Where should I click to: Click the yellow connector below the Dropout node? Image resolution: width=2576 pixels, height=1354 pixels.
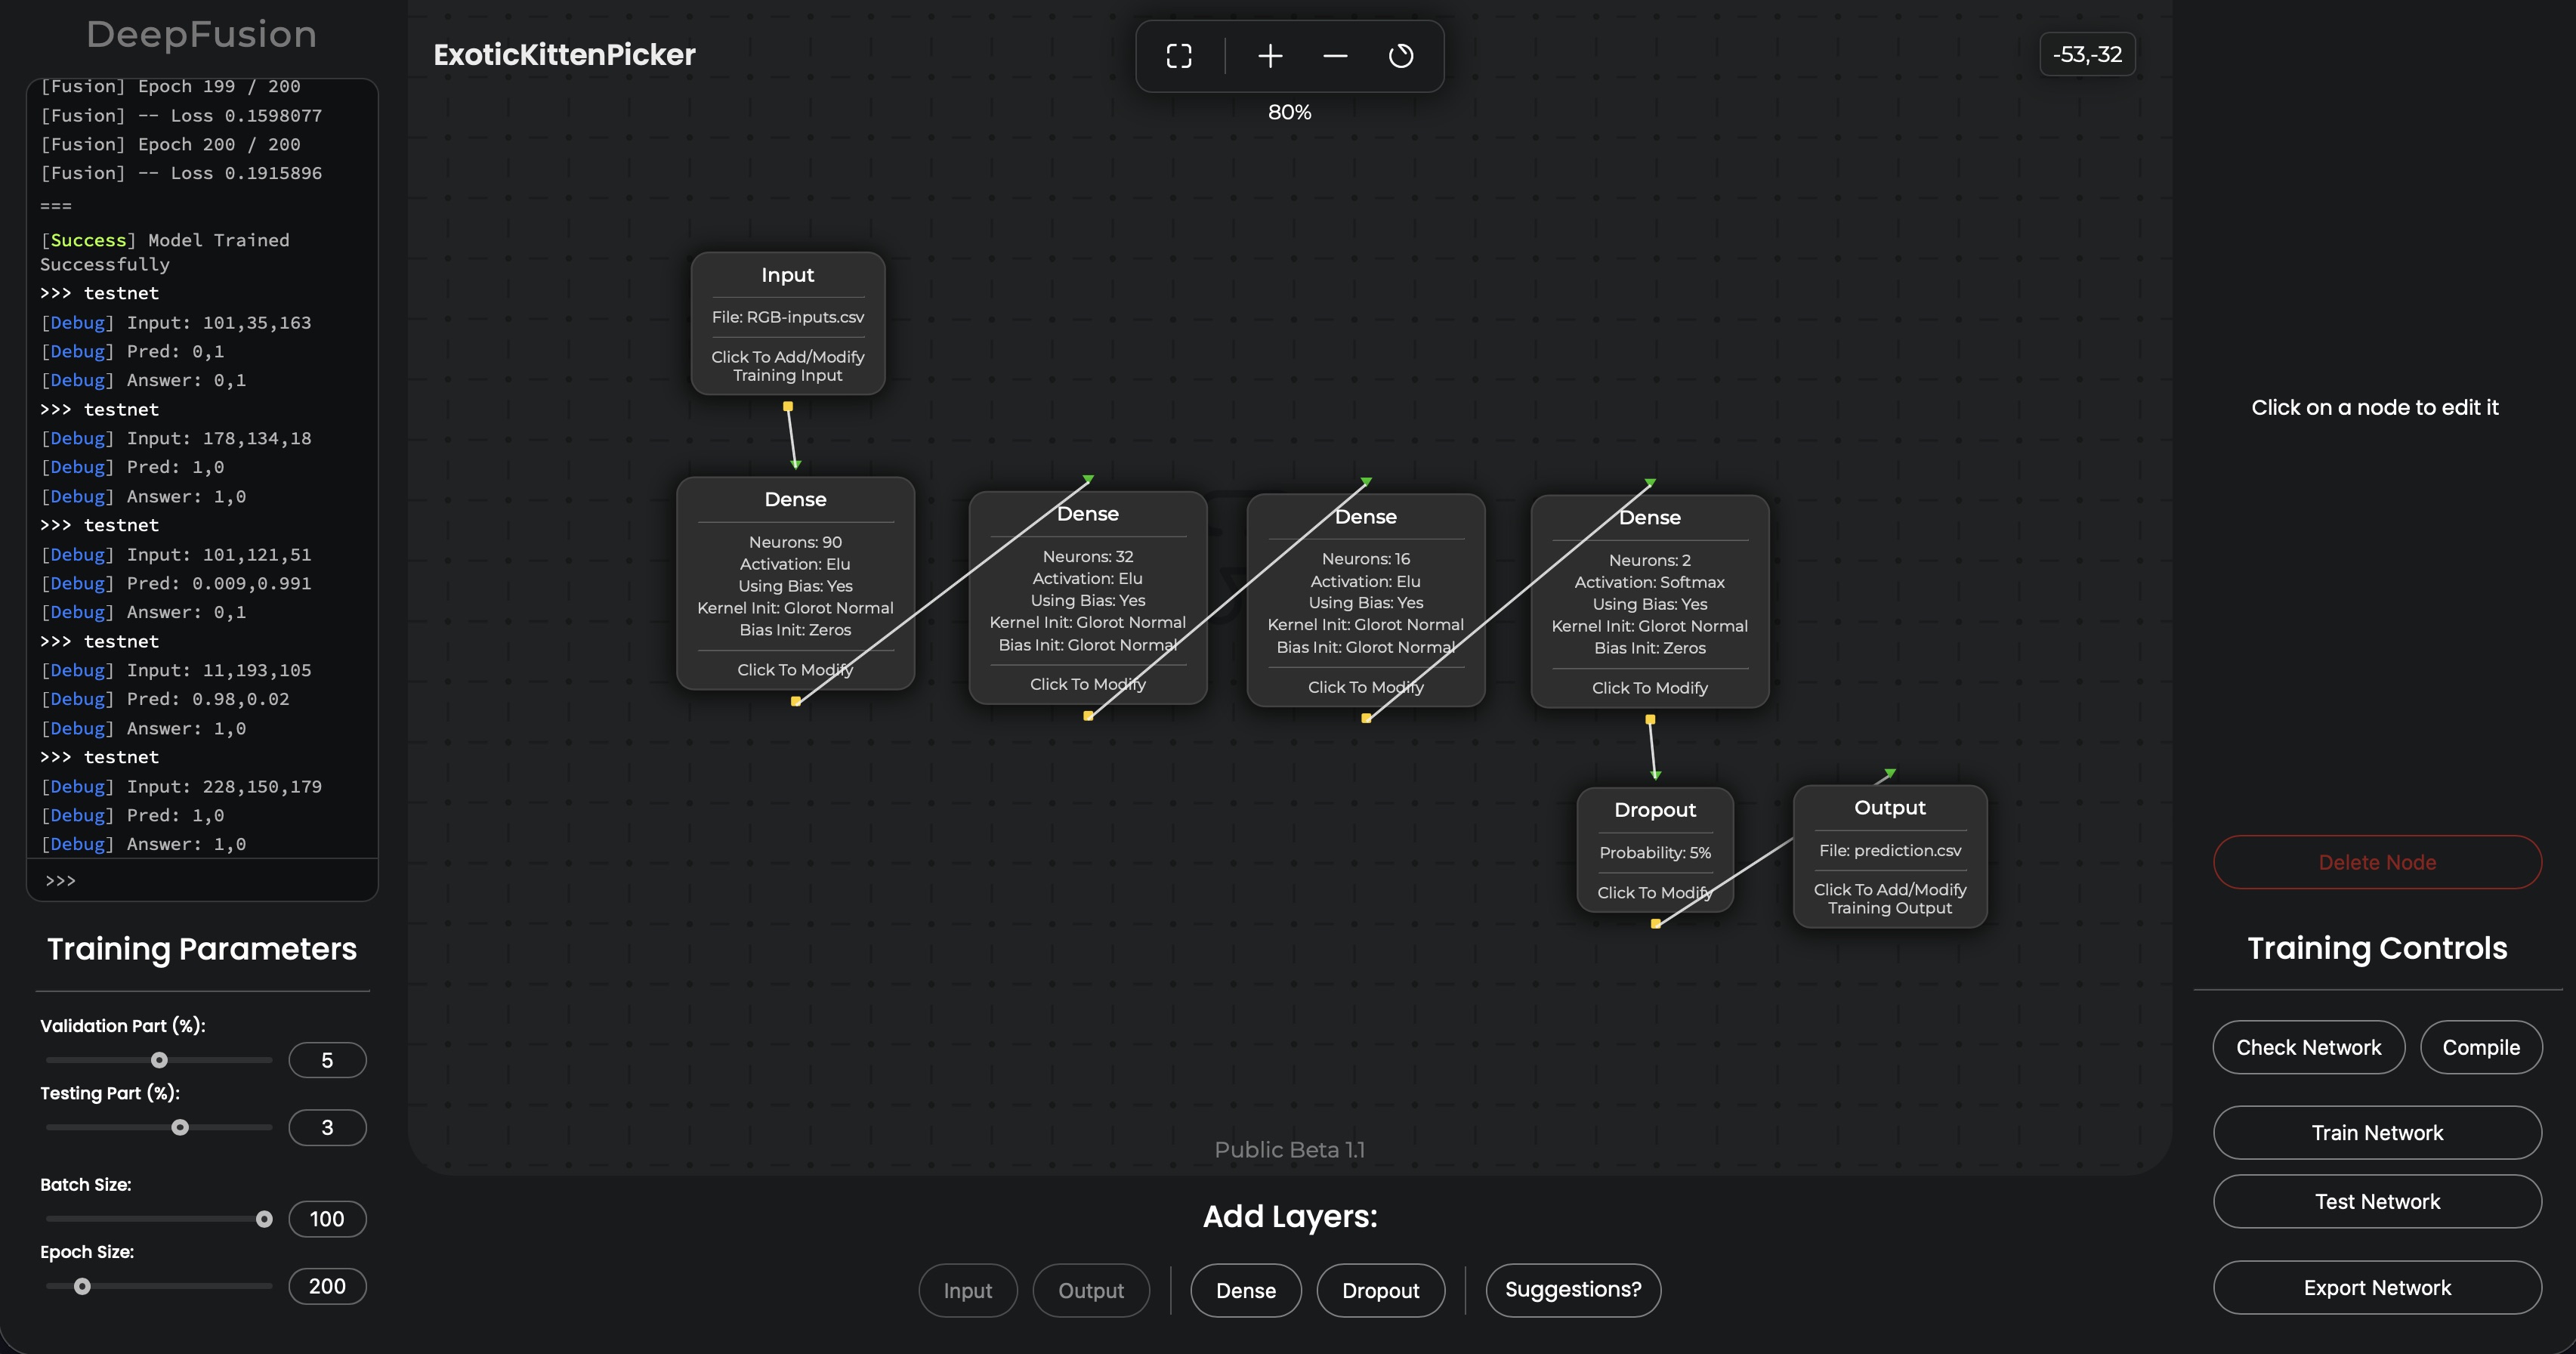[x=1656, y=923]
